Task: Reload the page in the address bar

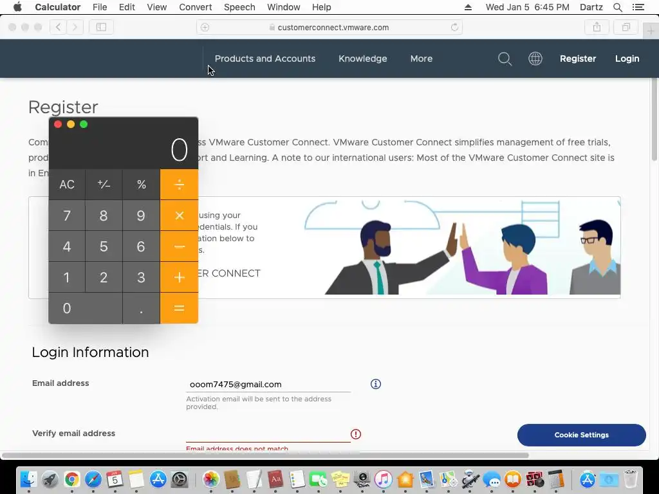Action: pyautogui.click(x=454, y=27)
